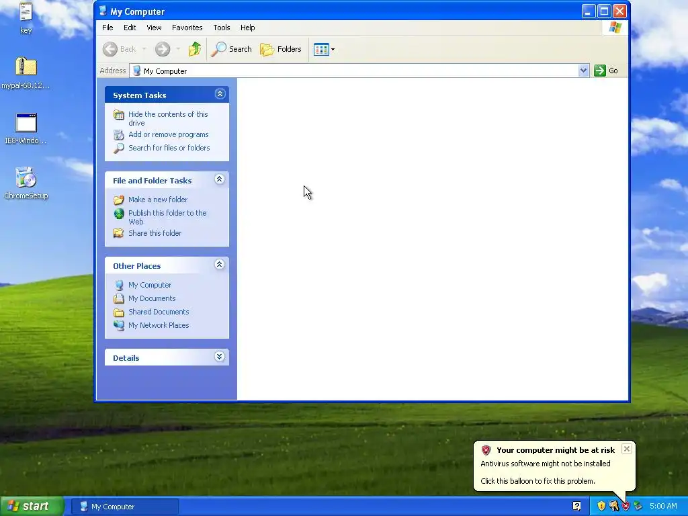Image resolution: width=688 pixels, height=516 pixels.
Task: Collapse the File and Folder Tasks panel
Action: (x=220, y=179)
